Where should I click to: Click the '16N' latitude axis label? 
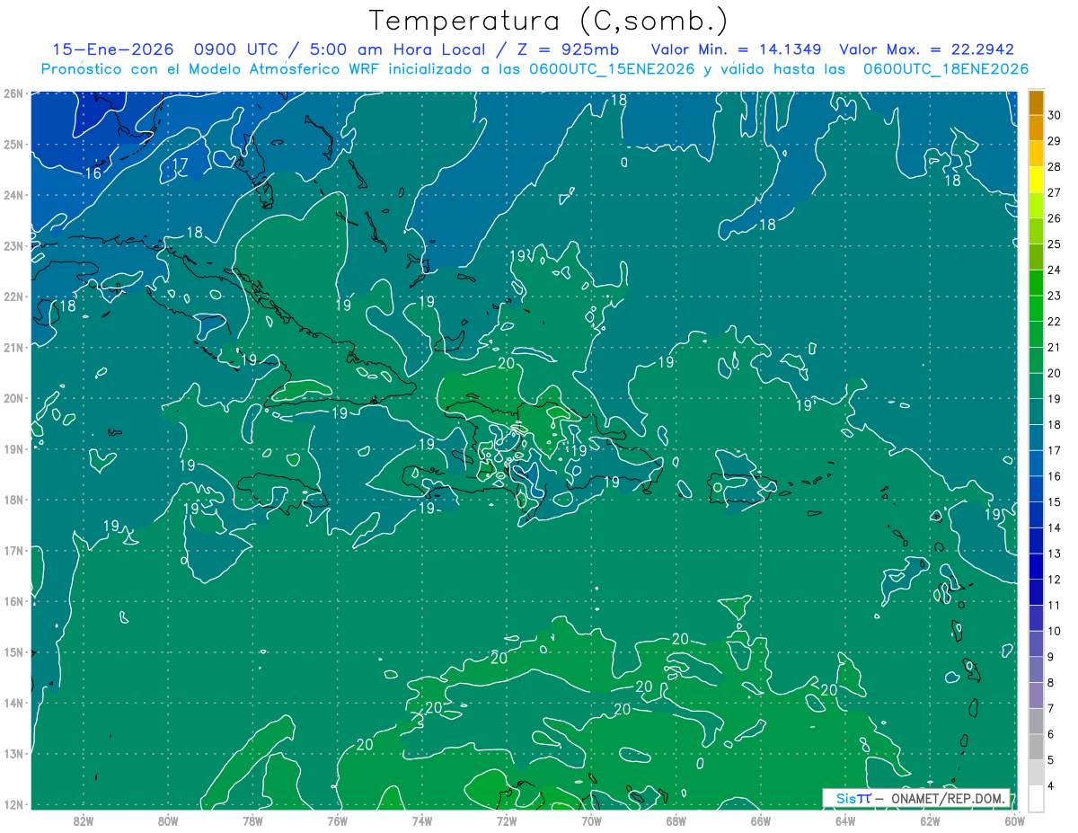point(13,601)
